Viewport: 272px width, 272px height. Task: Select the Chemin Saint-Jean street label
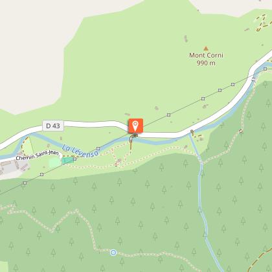[x=37, y=155]
